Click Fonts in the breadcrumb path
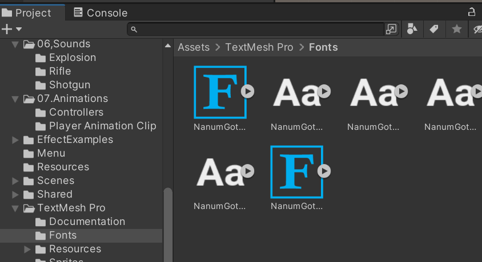The width and height of the screenshot is (482, 262). coord(323,47)
